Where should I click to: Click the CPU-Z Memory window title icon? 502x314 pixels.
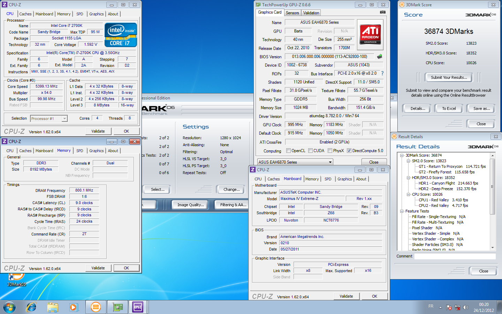5,141
